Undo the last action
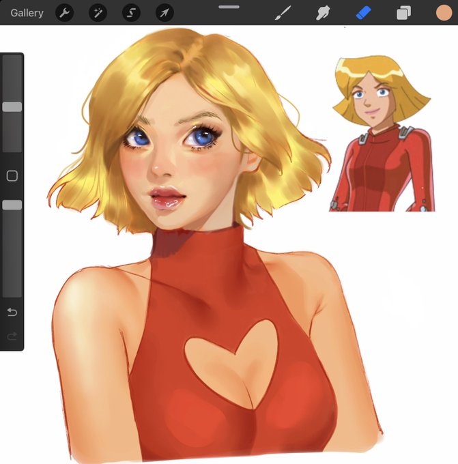The width and height of the screenshot is (458, 464). click(x=12, y=312)
